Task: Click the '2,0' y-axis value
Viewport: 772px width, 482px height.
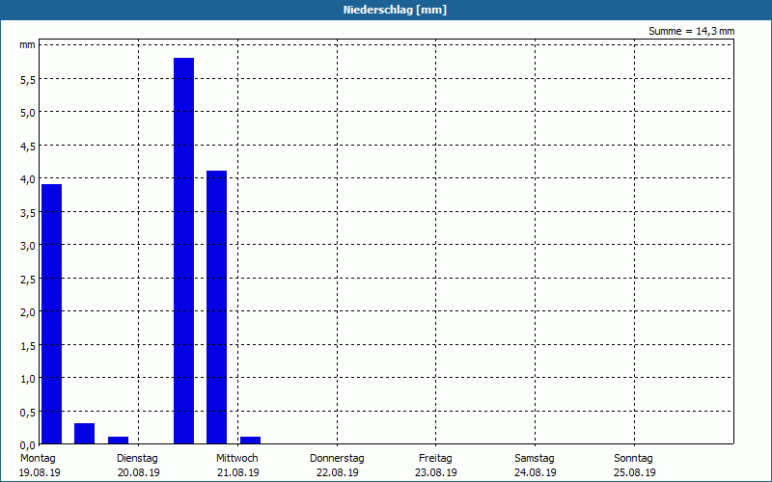Action: click(28, 311)
